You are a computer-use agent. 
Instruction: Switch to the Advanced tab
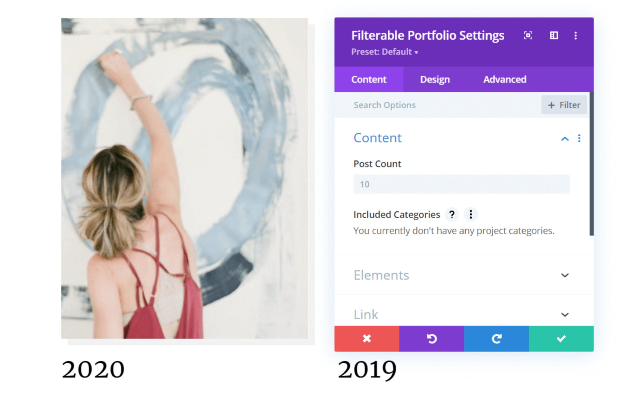505,79
